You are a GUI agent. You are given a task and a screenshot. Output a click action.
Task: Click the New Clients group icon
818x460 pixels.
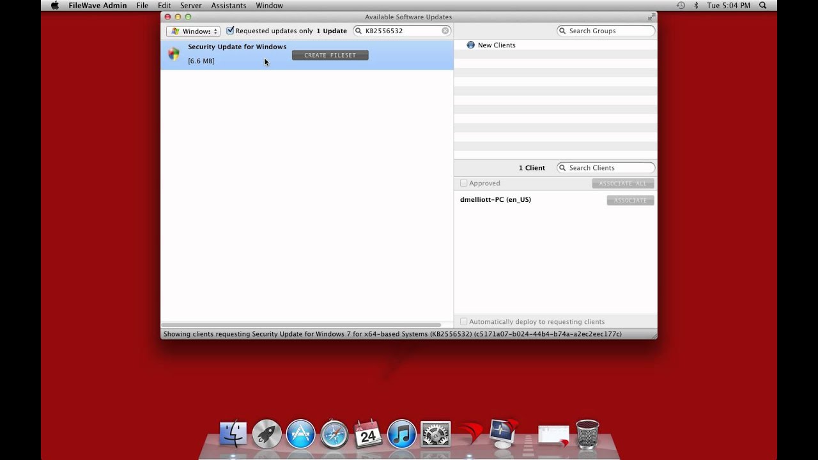[x=471, y=45]
